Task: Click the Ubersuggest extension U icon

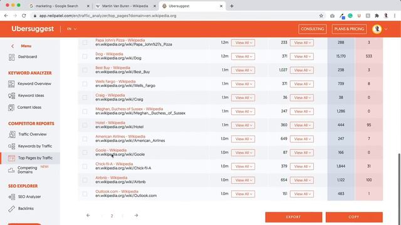Action: (x=359, y=16)
